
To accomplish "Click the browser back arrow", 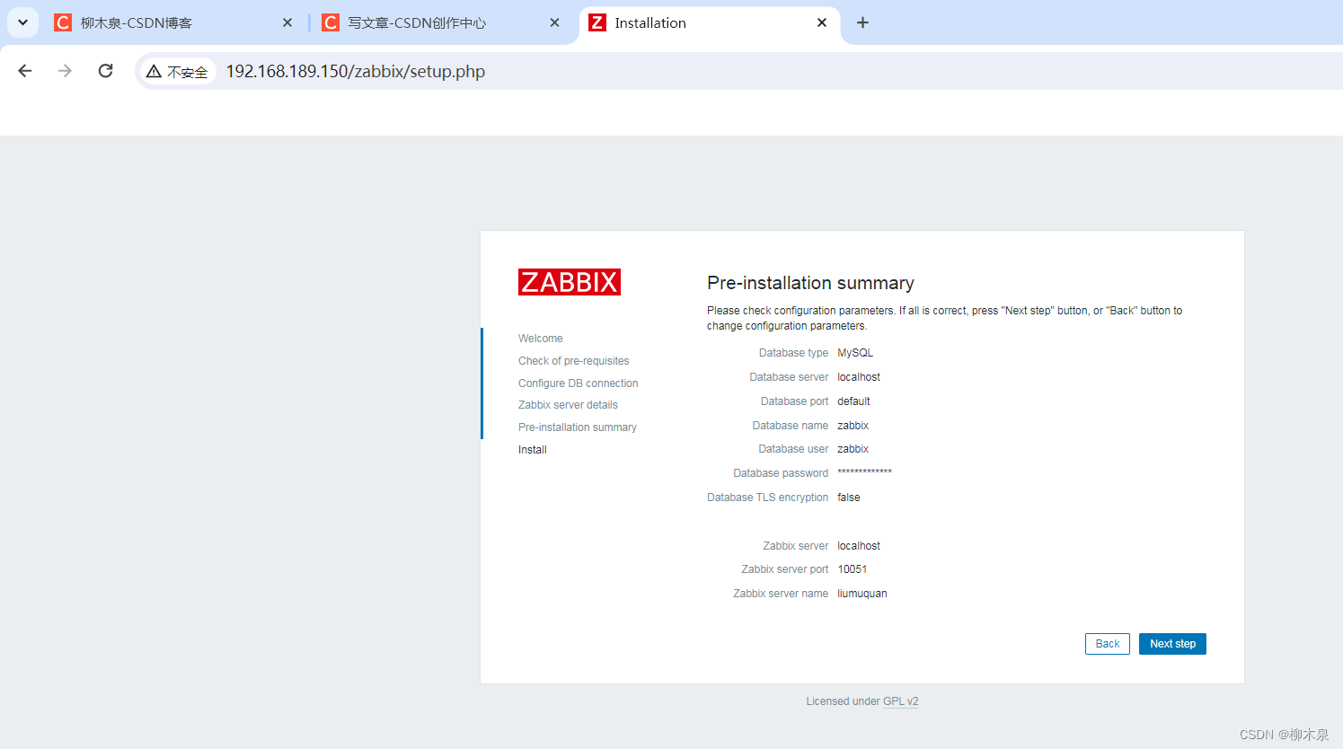I will click(25, 71).
